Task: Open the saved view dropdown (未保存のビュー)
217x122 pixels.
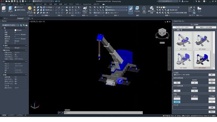Action: click(116, 10)
